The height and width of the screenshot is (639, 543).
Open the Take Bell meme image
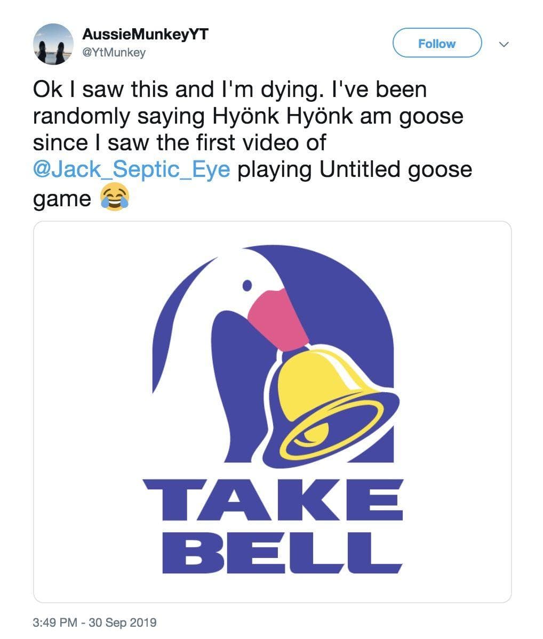pos(271,410)
